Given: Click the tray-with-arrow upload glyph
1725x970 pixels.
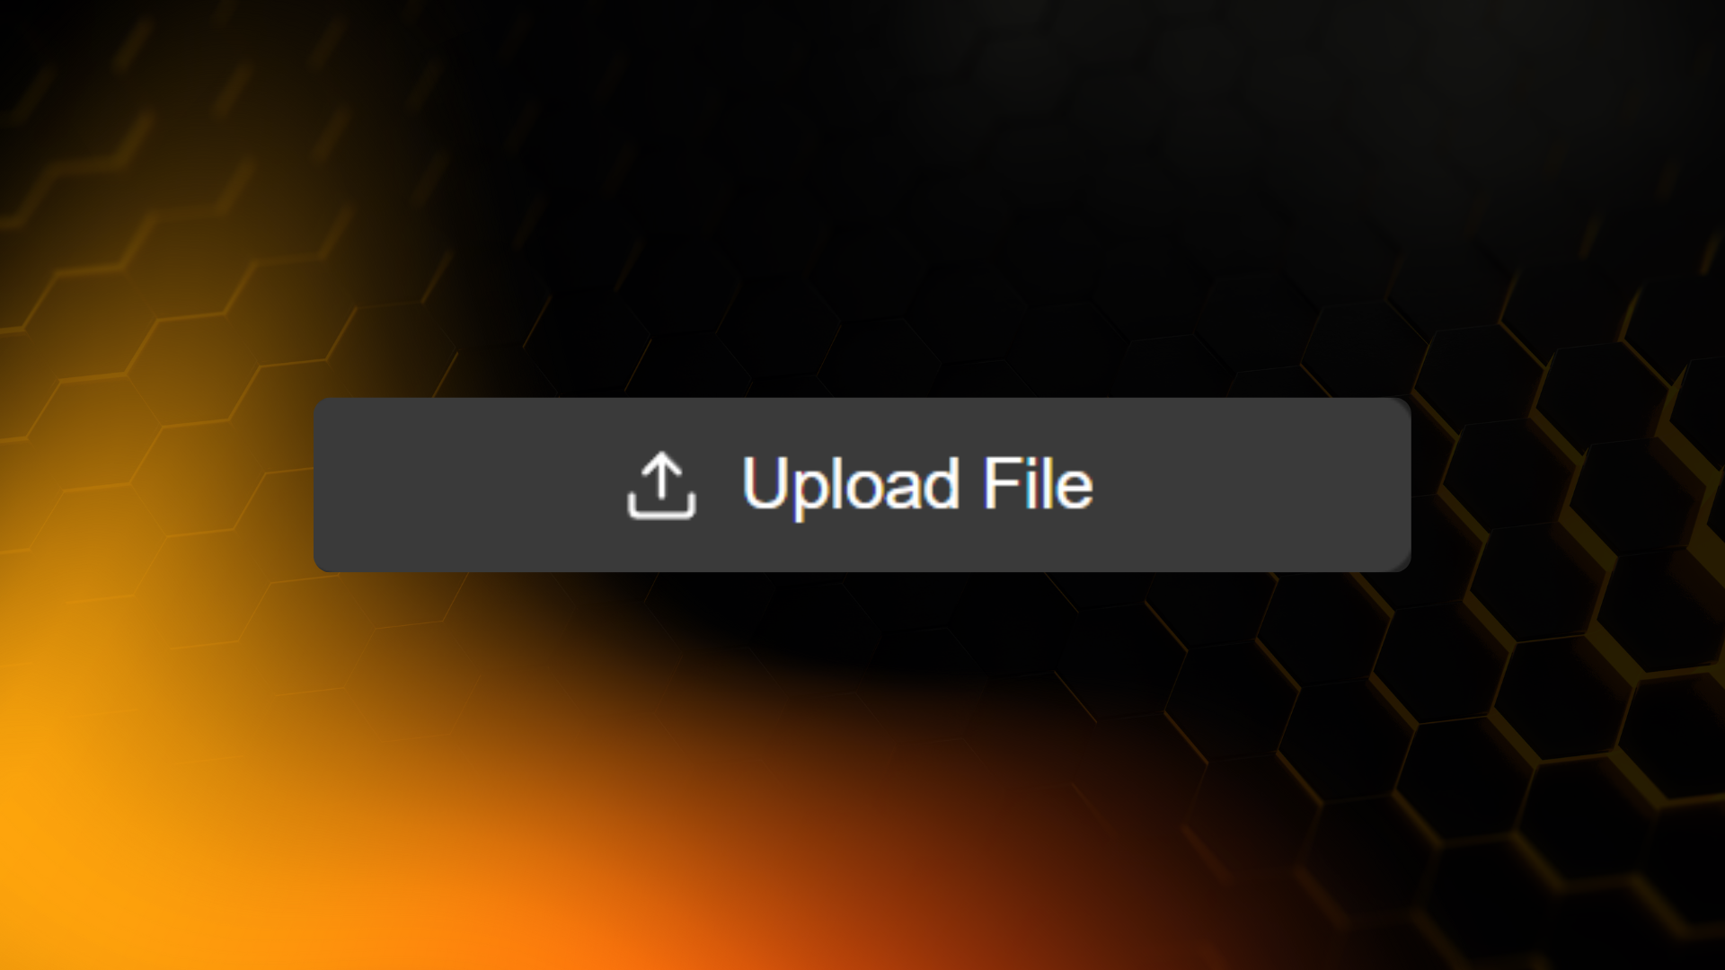Looking at the screenshot, I should [661, 485].
